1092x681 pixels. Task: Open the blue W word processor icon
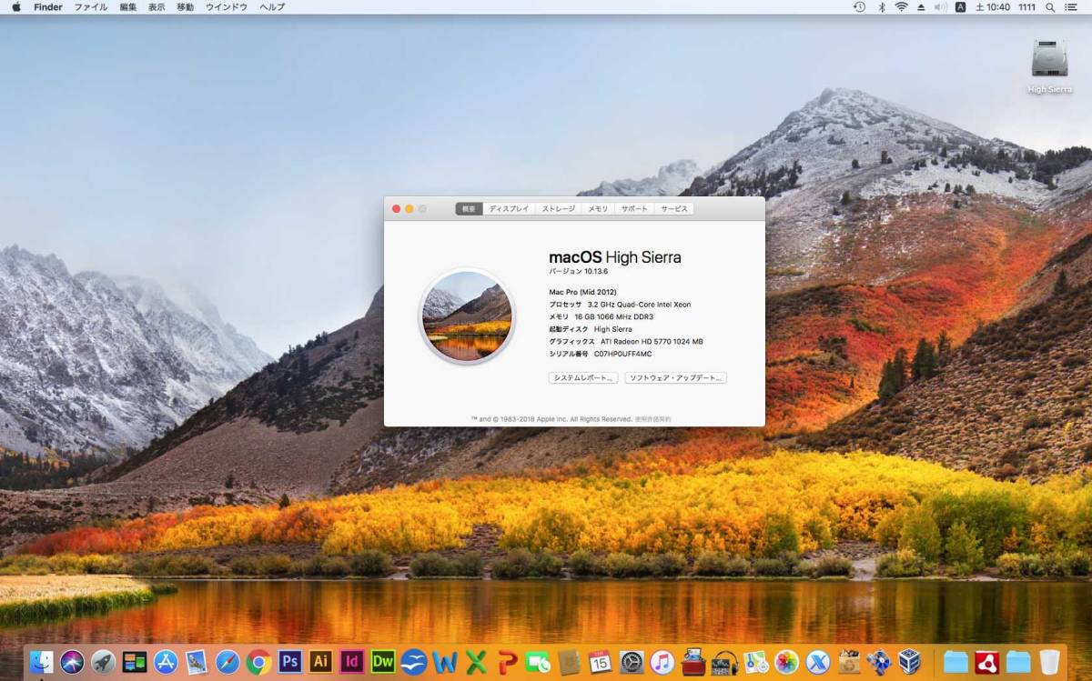point(444,662)
